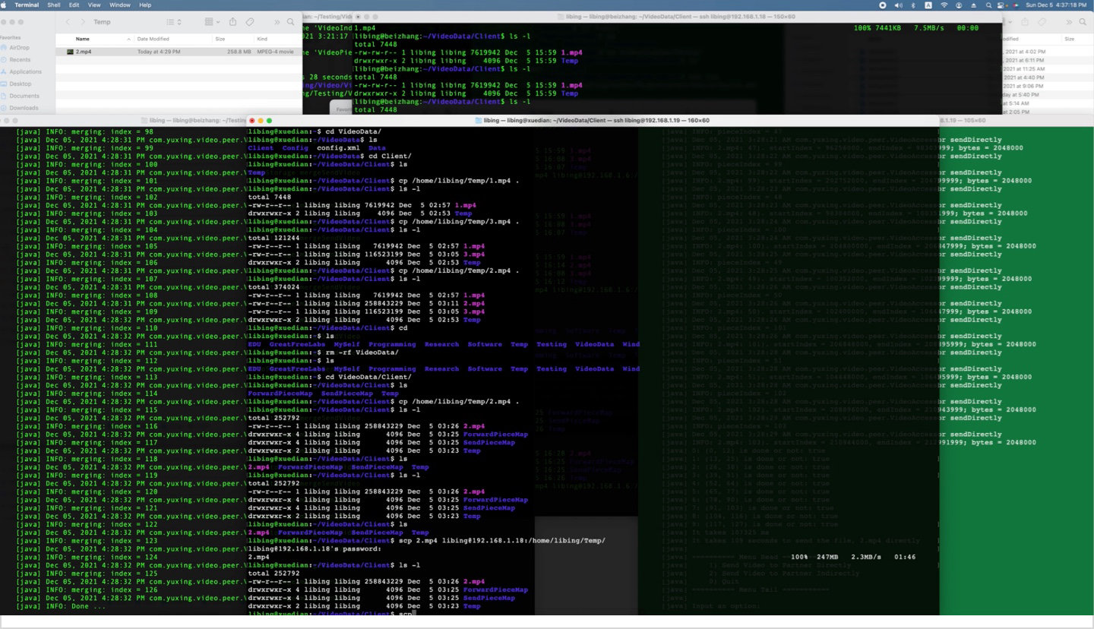Show more toolbar items via double chevron
Viewport: 1094px width, 629px height.
pos(277,22)
